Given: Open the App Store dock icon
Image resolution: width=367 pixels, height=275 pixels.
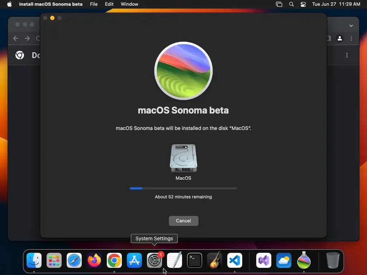Looking at the screenshot, I should click(134, 260).
